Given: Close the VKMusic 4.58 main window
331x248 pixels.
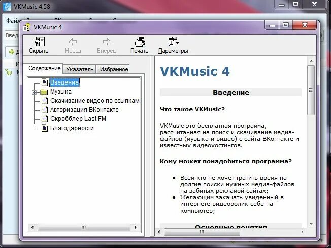Looking at the screenshot, I should (315, 4).
